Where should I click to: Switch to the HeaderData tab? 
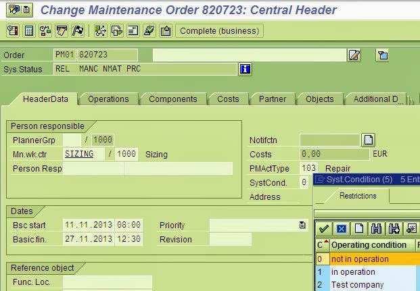(45, 99)
